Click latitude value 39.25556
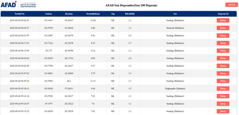This screenshot has height=115, width=239. pos(48,28)
